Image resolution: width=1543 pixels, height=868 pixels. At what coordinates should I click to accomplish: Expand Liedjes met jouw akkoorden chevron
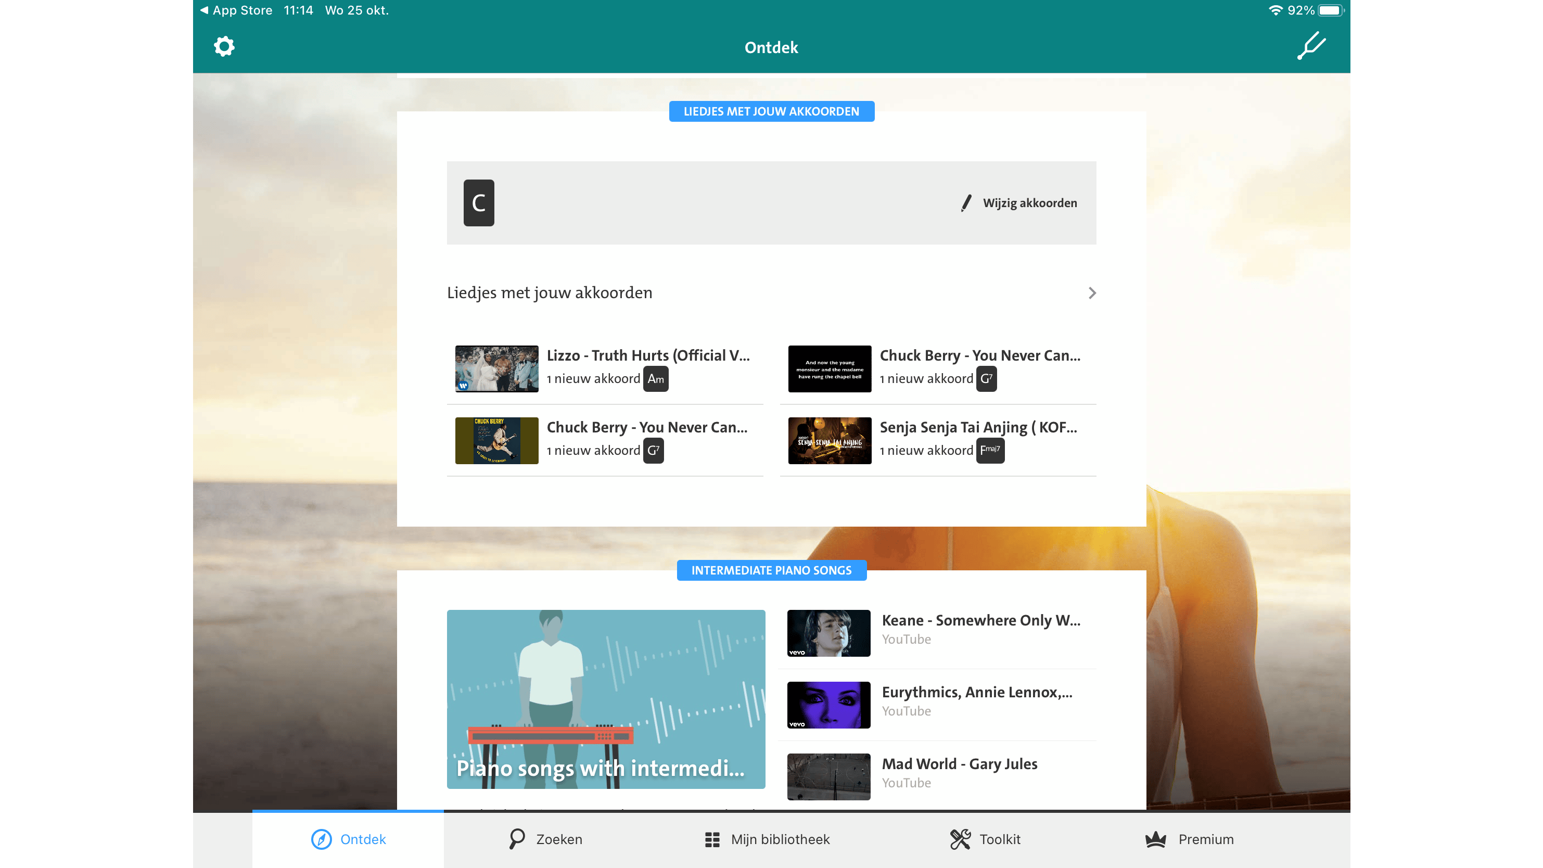(1092, 293)
